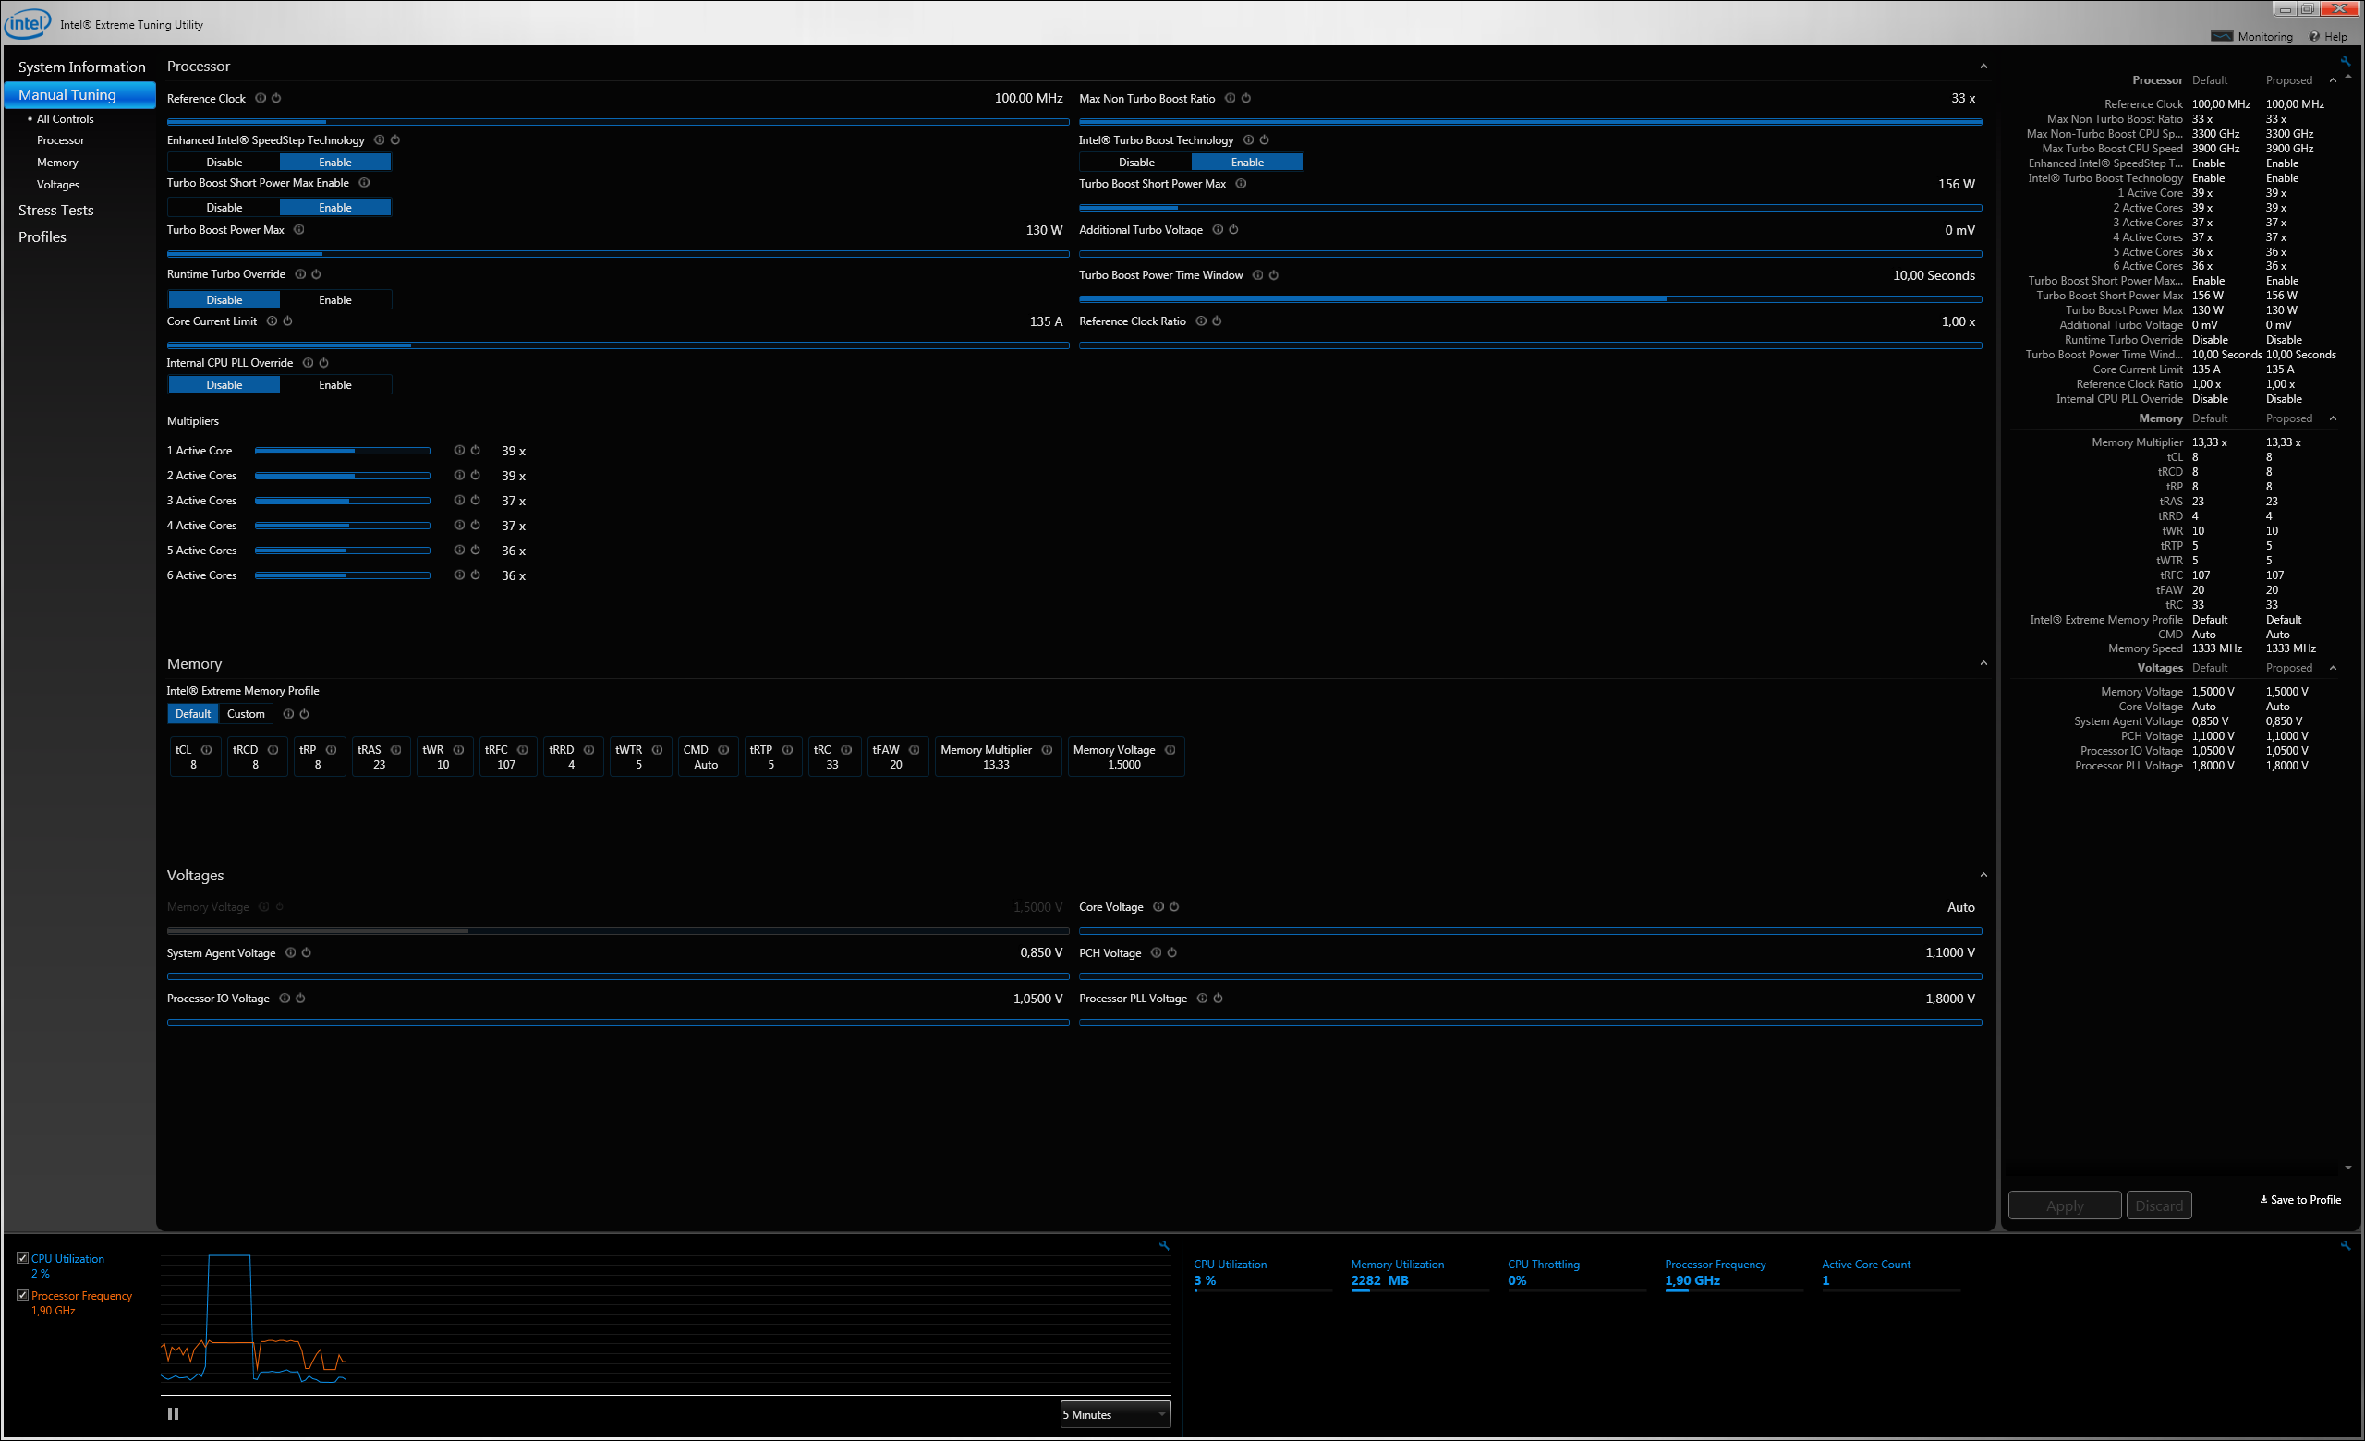Click the tRAS timing value tile
The height and width of the screenshot is (1441, 2365).
point(379,757)
